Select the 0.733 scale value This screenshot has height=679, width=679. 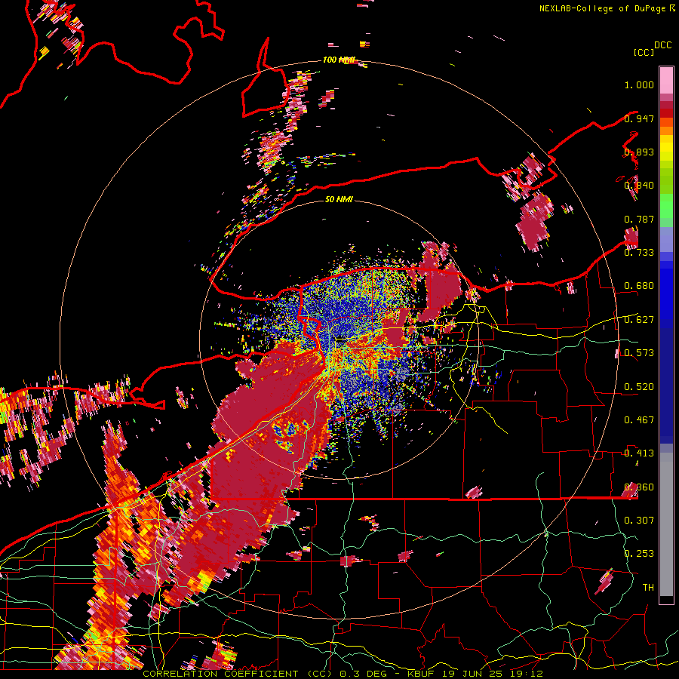tap(639, 253)
